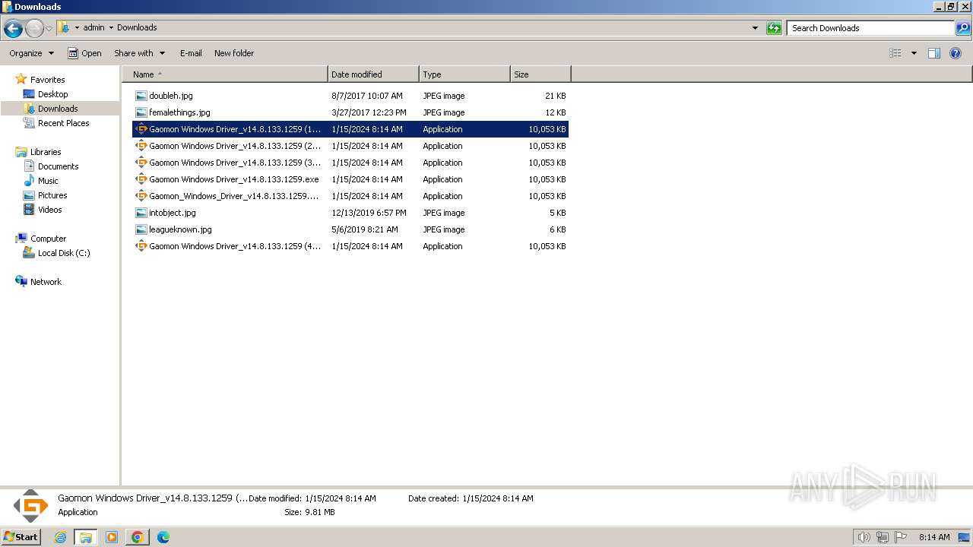Click the Open toolbar button
The height and width of the screenshot is (547, 973).
pos(84,53)
